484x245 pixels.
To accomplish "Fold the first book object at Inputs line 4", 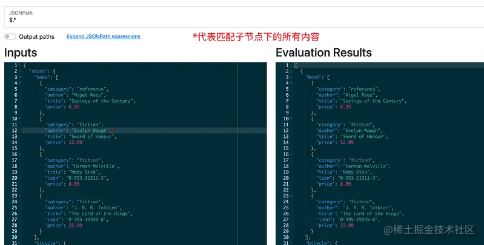I will pyautogui.click(x=20, y=83).
